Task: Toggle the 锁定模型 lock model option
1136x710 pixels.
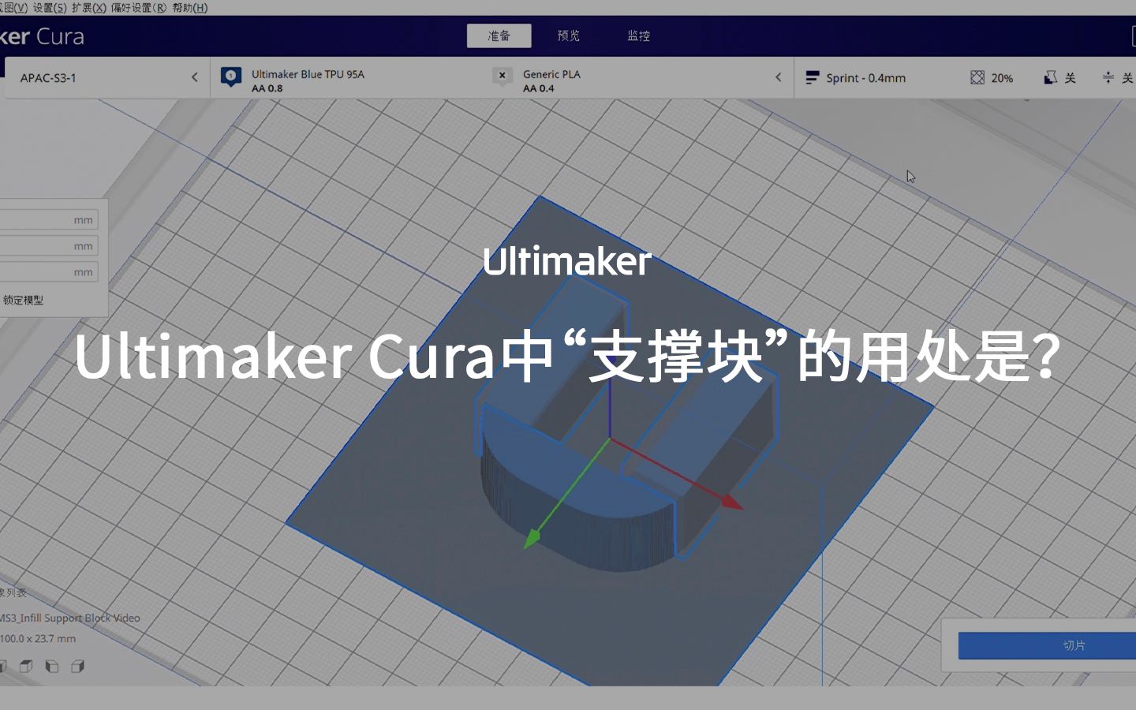Action: click(23, 300)
